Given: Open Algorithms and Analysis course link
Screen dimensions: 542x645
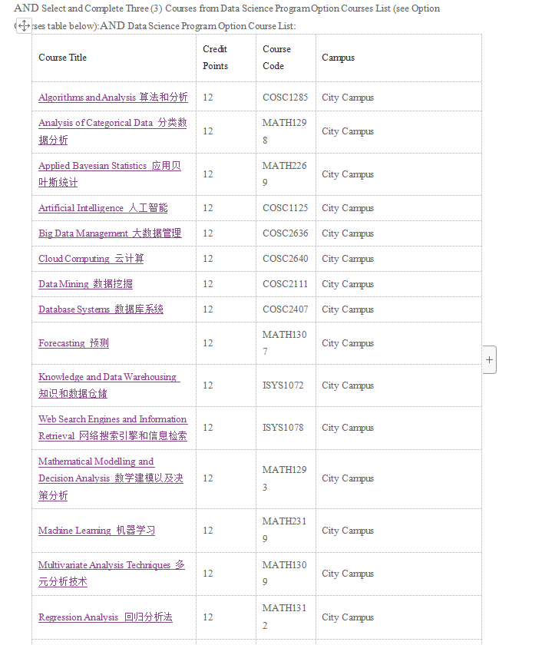Looking at the screenshot, I should click(x=113, y=98).
